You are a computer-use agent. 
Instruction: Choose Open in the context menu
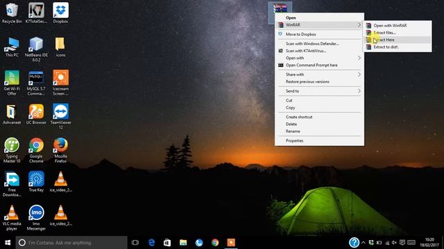319,17
